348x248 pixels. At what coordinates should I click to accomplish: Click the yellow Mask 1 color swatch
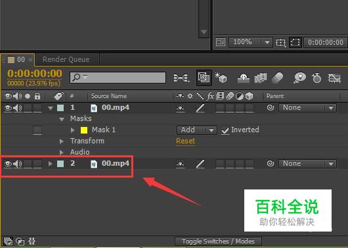[84, 130]
